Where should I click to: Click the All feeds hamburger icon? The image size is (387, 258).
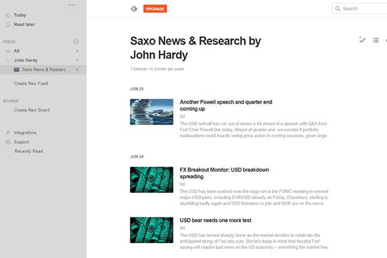(x=8, y=51)
